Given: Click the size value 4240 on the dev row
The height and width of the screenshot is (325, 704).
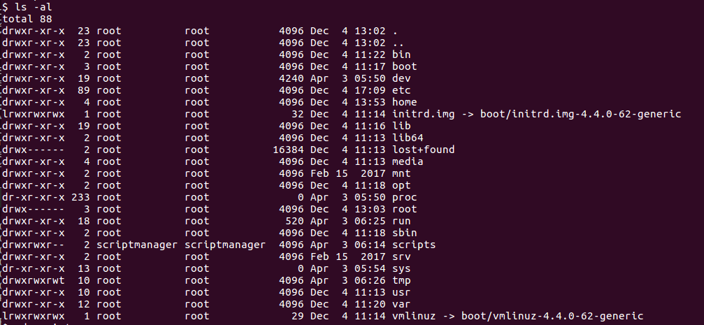Looking at the screenshot, I should click(x=292, y=78).
